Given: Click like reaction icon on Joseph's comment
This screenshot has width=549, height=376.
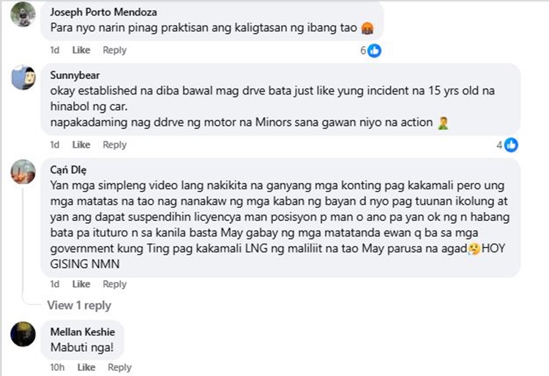Looking at the screenshot, I should coord(374,50).
